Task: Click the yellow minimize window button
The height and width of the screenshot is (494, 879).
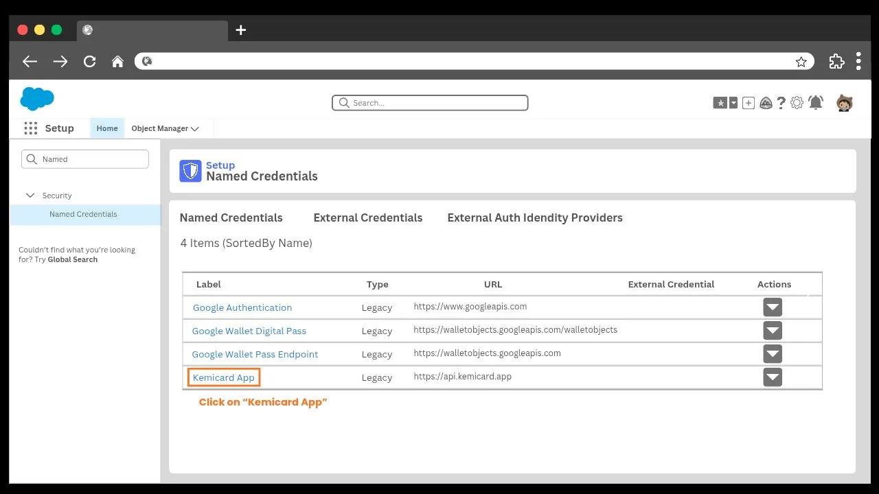Action: [x=39, y=30]
